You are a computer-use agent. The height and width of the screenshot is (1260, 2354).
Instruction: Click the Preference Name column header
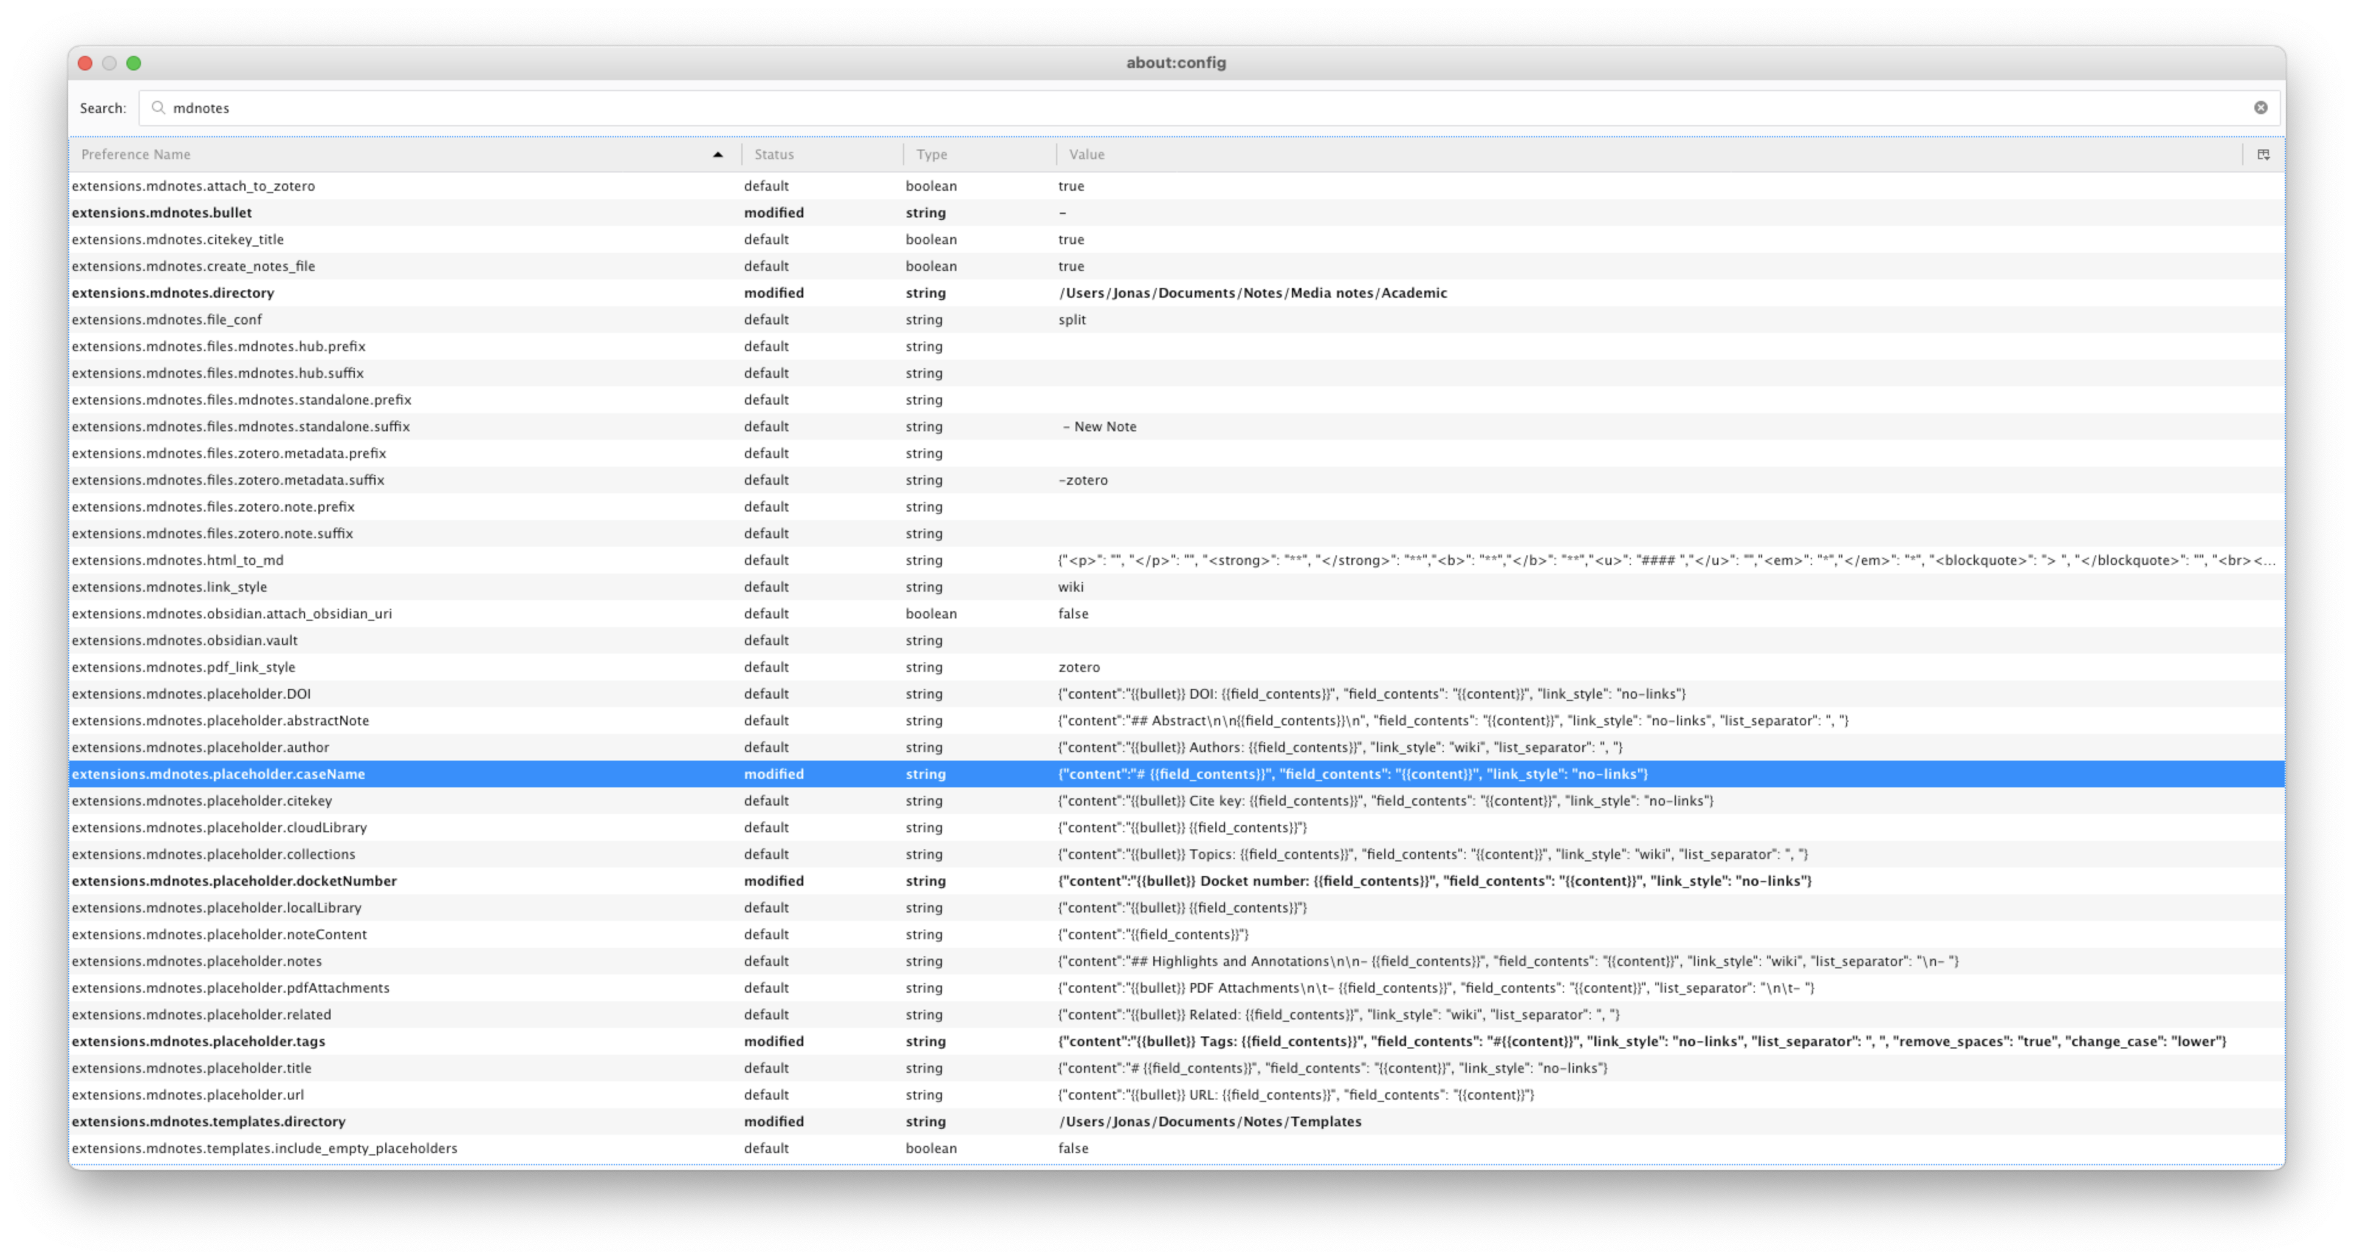136,154
